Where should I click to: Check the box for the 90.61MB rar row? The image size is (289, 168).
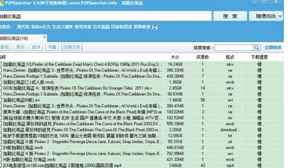(x=1, y=94)
